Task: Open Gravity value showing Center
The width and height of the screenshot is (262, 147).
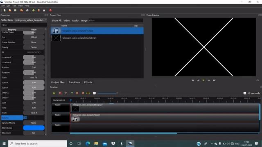Action: click(34, 47)
